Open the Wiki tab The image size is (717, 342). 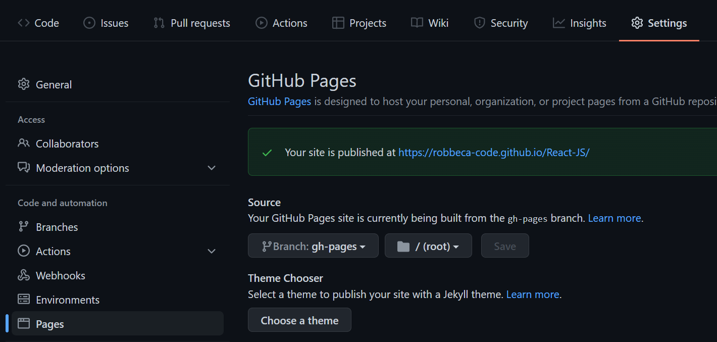[430, 23]
